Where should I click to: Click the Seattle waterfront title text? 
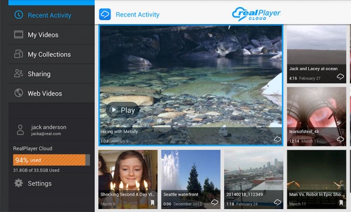[x=181, y=194]
